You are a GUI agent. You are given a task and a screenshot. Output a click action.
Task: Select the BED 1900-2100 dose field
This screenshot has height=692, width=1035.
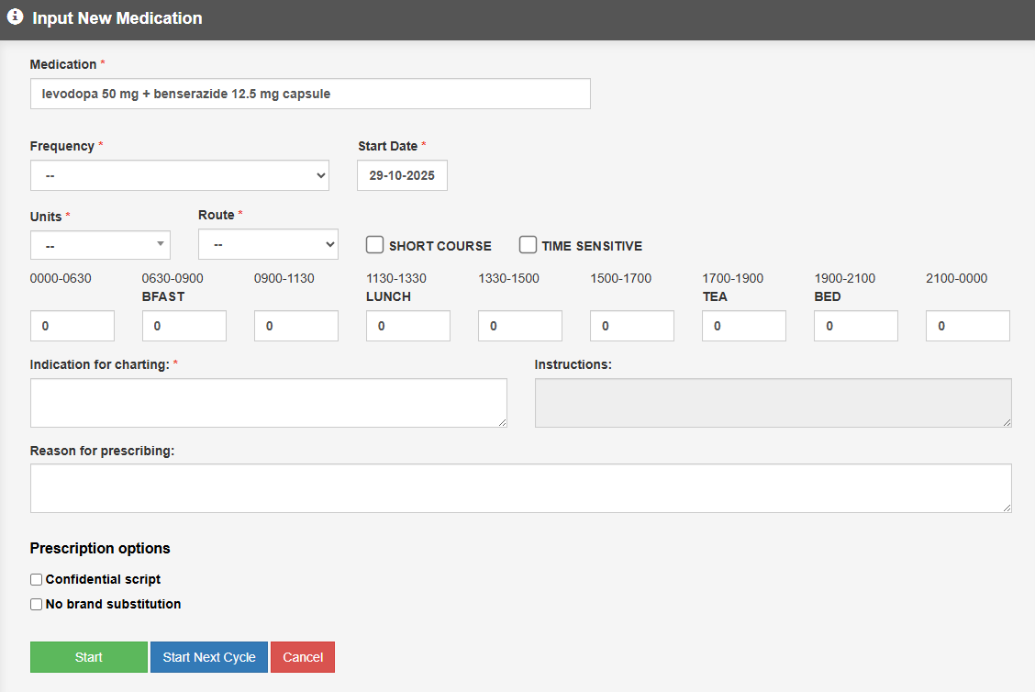[856, 326]
